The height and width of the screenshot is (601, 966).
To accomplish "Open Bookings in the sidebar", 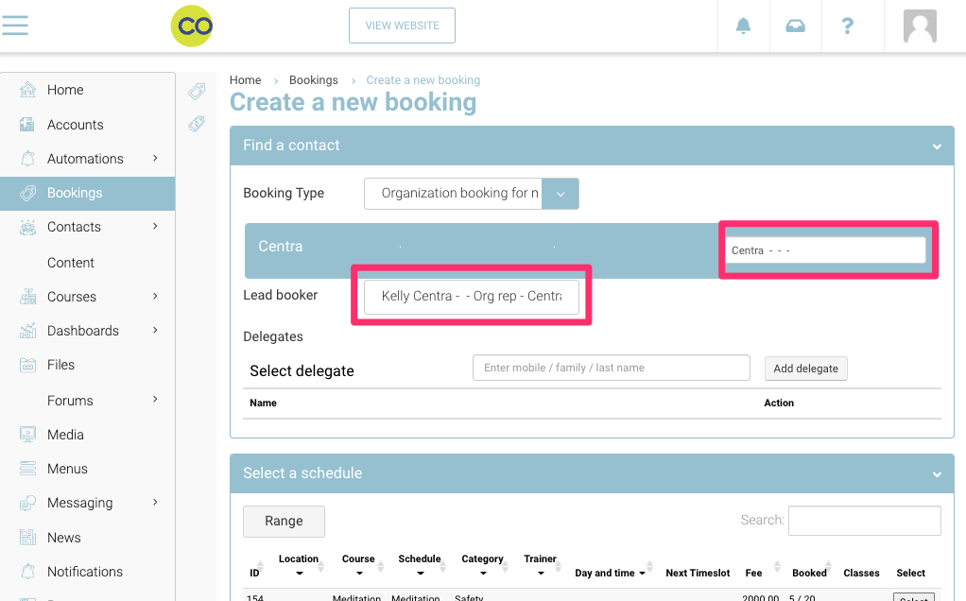I will tap(75, 193).
